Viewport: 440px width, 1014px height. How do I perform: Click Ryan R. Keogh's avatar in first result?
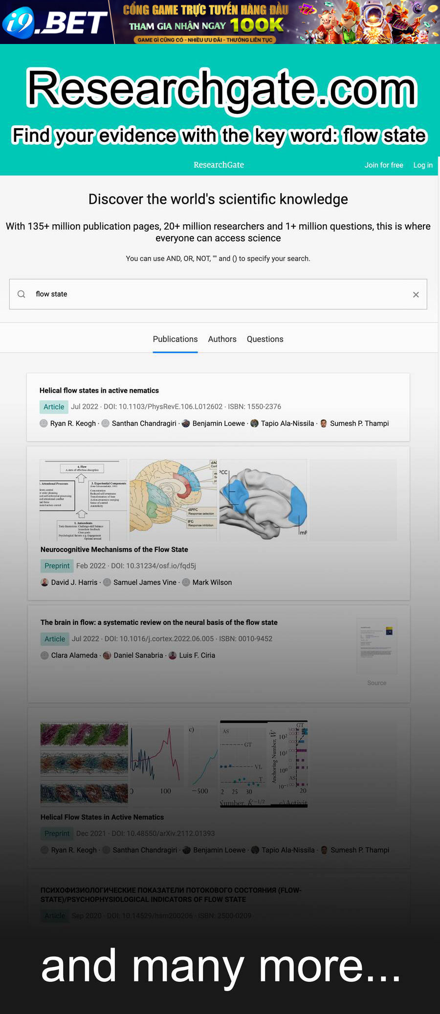point(44,423)
